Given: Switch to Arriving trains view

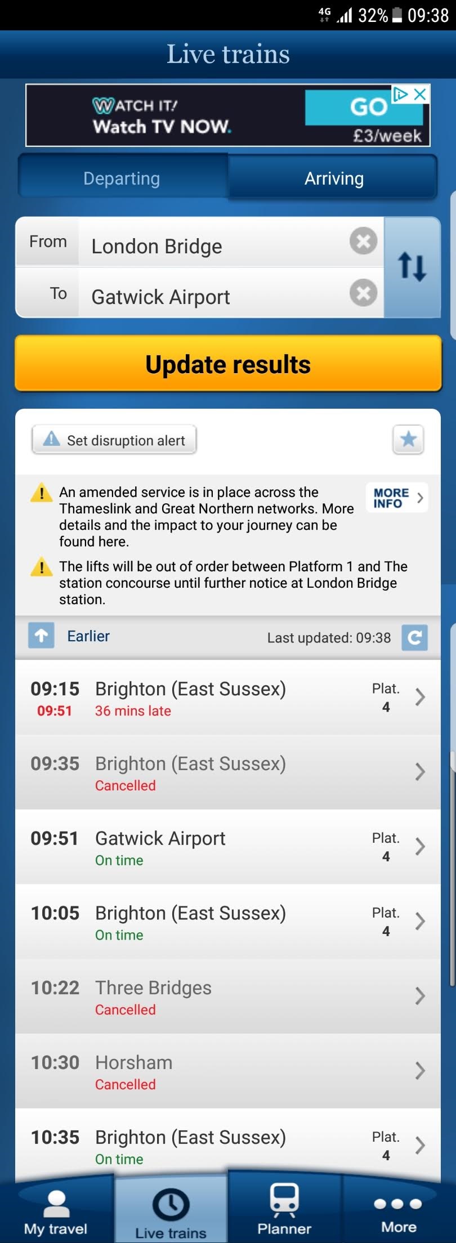Looking at the screenshot, I should 334,178.
